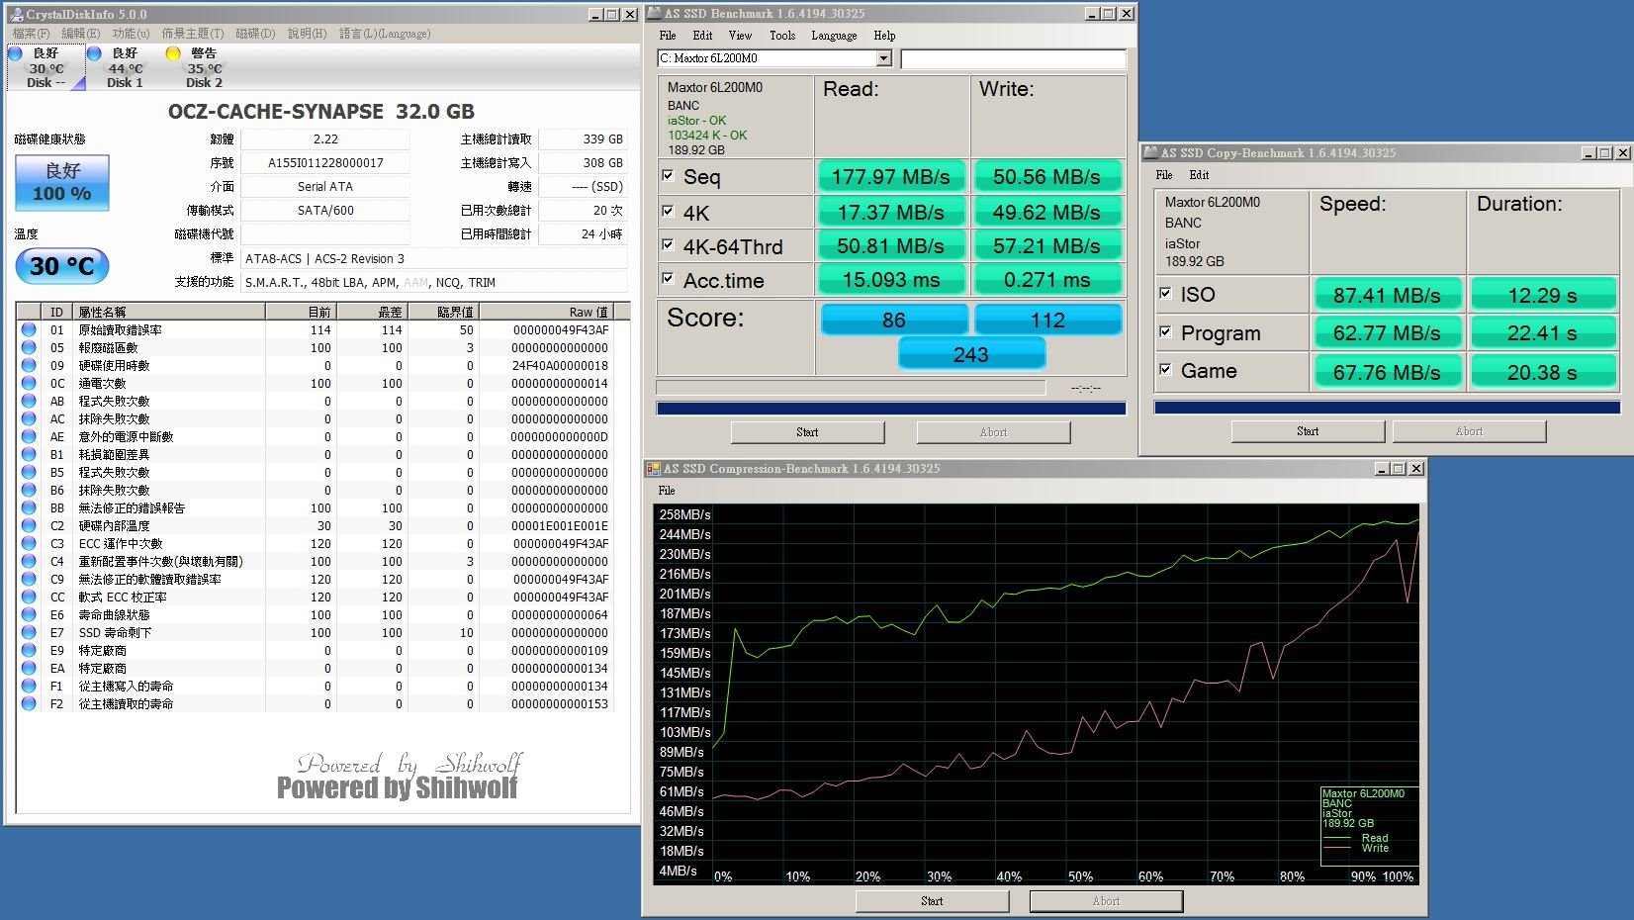This screenshot has height=920, width=1634.
Task: Click Copy-Benchmark blue progress bar
Action: (1387, 408)
